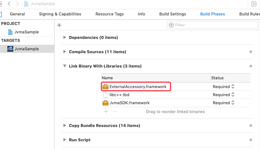Switch to the Build Settings tab
The height and width of the screenshot is (149, 260).
point(173,14)
